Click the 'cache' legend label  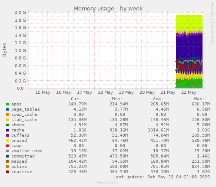(x=18, y=130)
